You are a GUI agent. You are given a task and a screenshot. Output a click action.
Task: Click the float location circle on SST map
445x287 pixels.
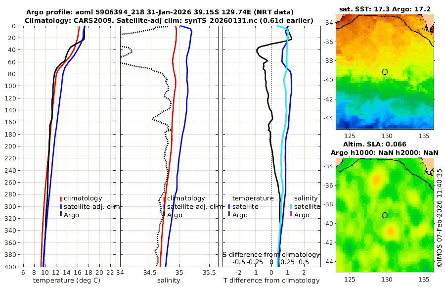[385, 72]
